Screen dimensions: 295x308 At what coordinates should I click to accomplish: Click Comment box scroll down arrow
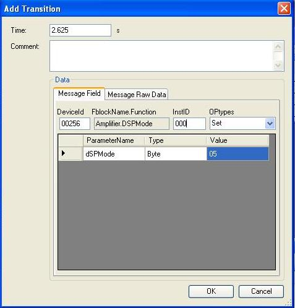tap(278, 66)
